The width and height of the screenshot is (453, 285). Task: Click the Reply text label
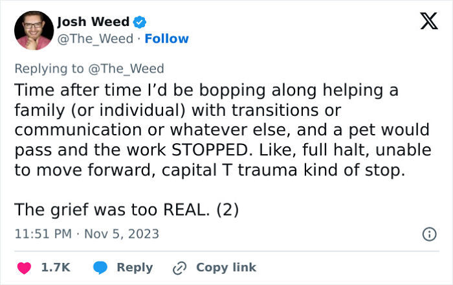[x=135, y=268]
